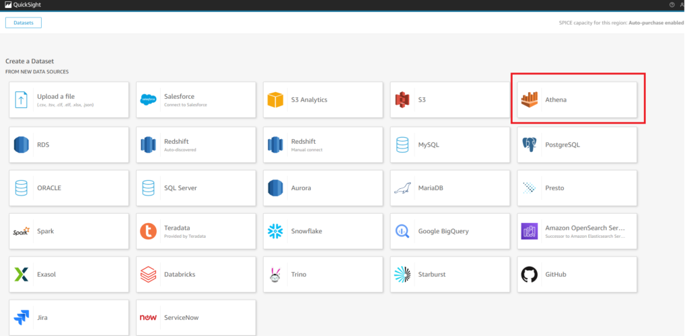
Task: Click the 'Upload a file' label text
Action: [56, 97]
